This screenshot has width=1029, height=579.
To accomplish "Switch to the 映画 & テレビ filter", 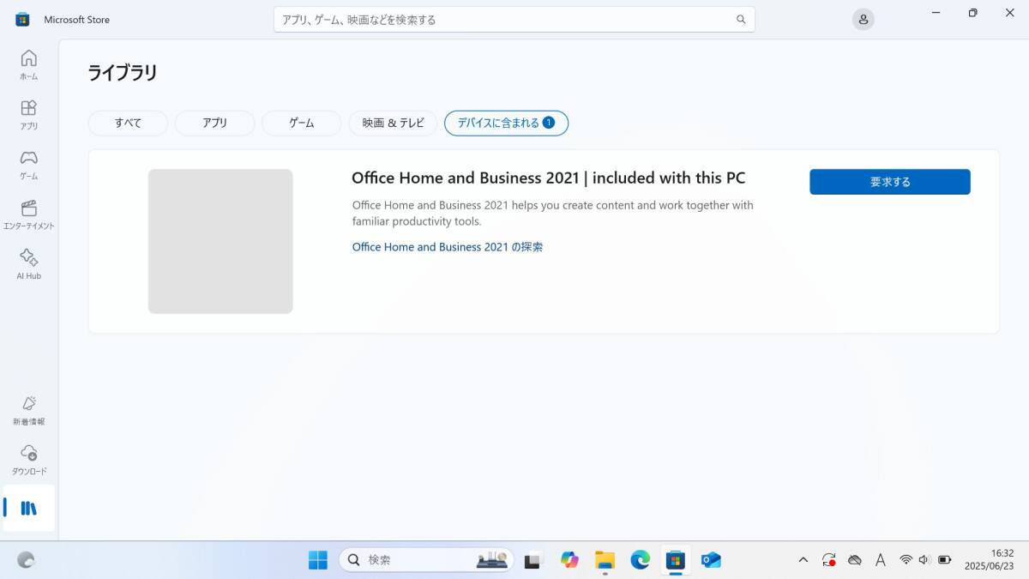I will (392, 123).
